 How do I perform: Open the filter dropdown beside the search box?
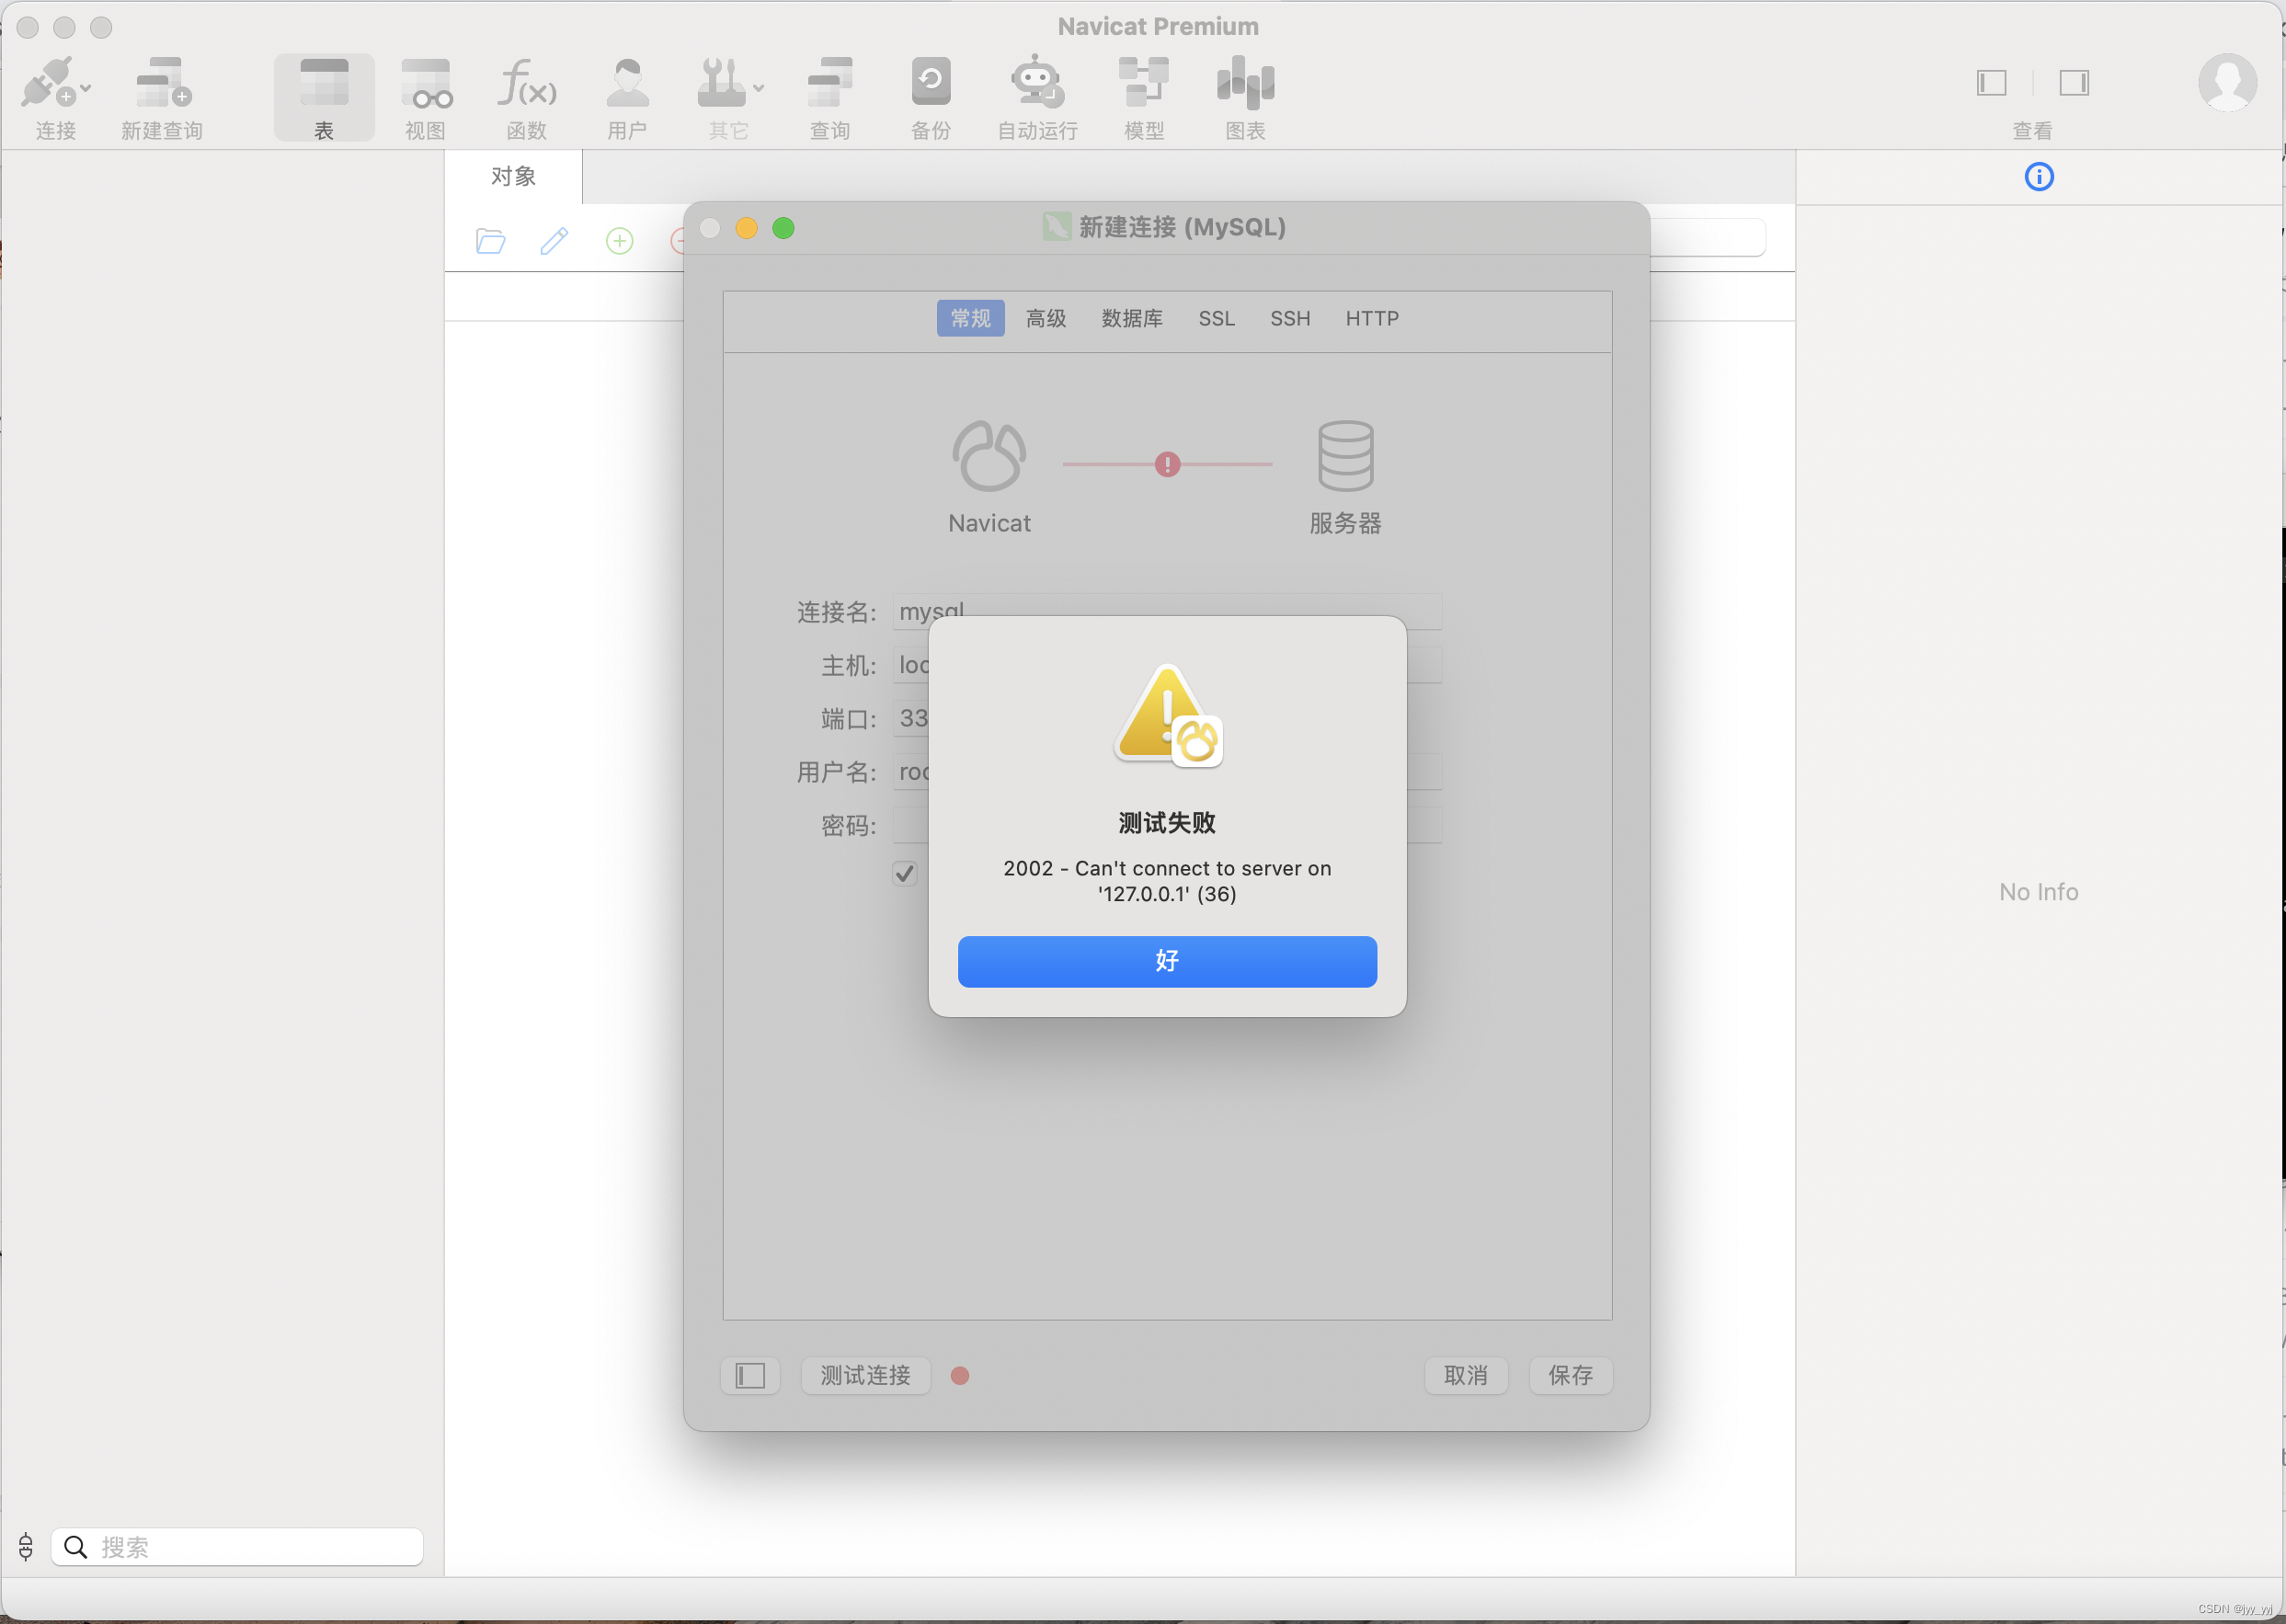point(26,1547)
